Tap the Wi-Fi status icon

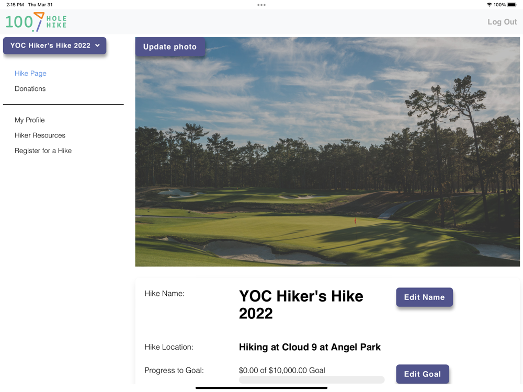[x=489, y=5]
